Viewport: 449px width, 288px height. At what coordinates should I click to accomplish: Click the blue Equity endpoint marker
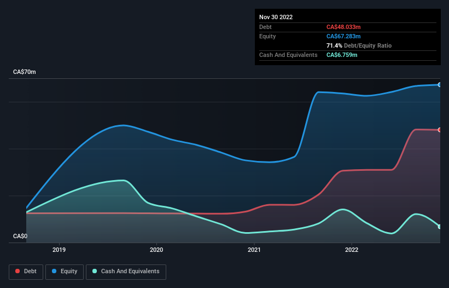pyautogui.click(x=440, y=85)
